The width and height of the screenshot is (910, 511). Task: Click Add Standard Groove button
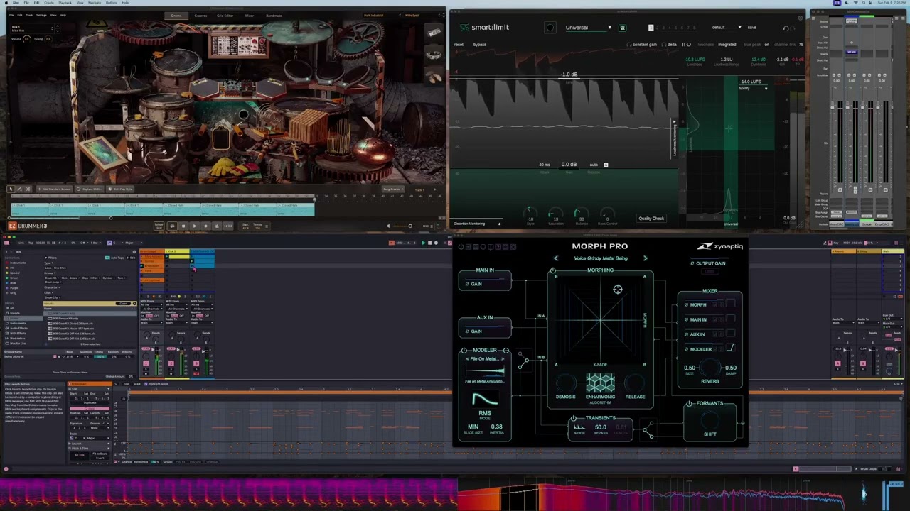55,189
